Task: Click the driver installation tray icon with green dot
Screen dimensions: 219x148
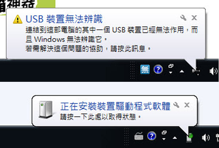Action: (x=189, y=137)
